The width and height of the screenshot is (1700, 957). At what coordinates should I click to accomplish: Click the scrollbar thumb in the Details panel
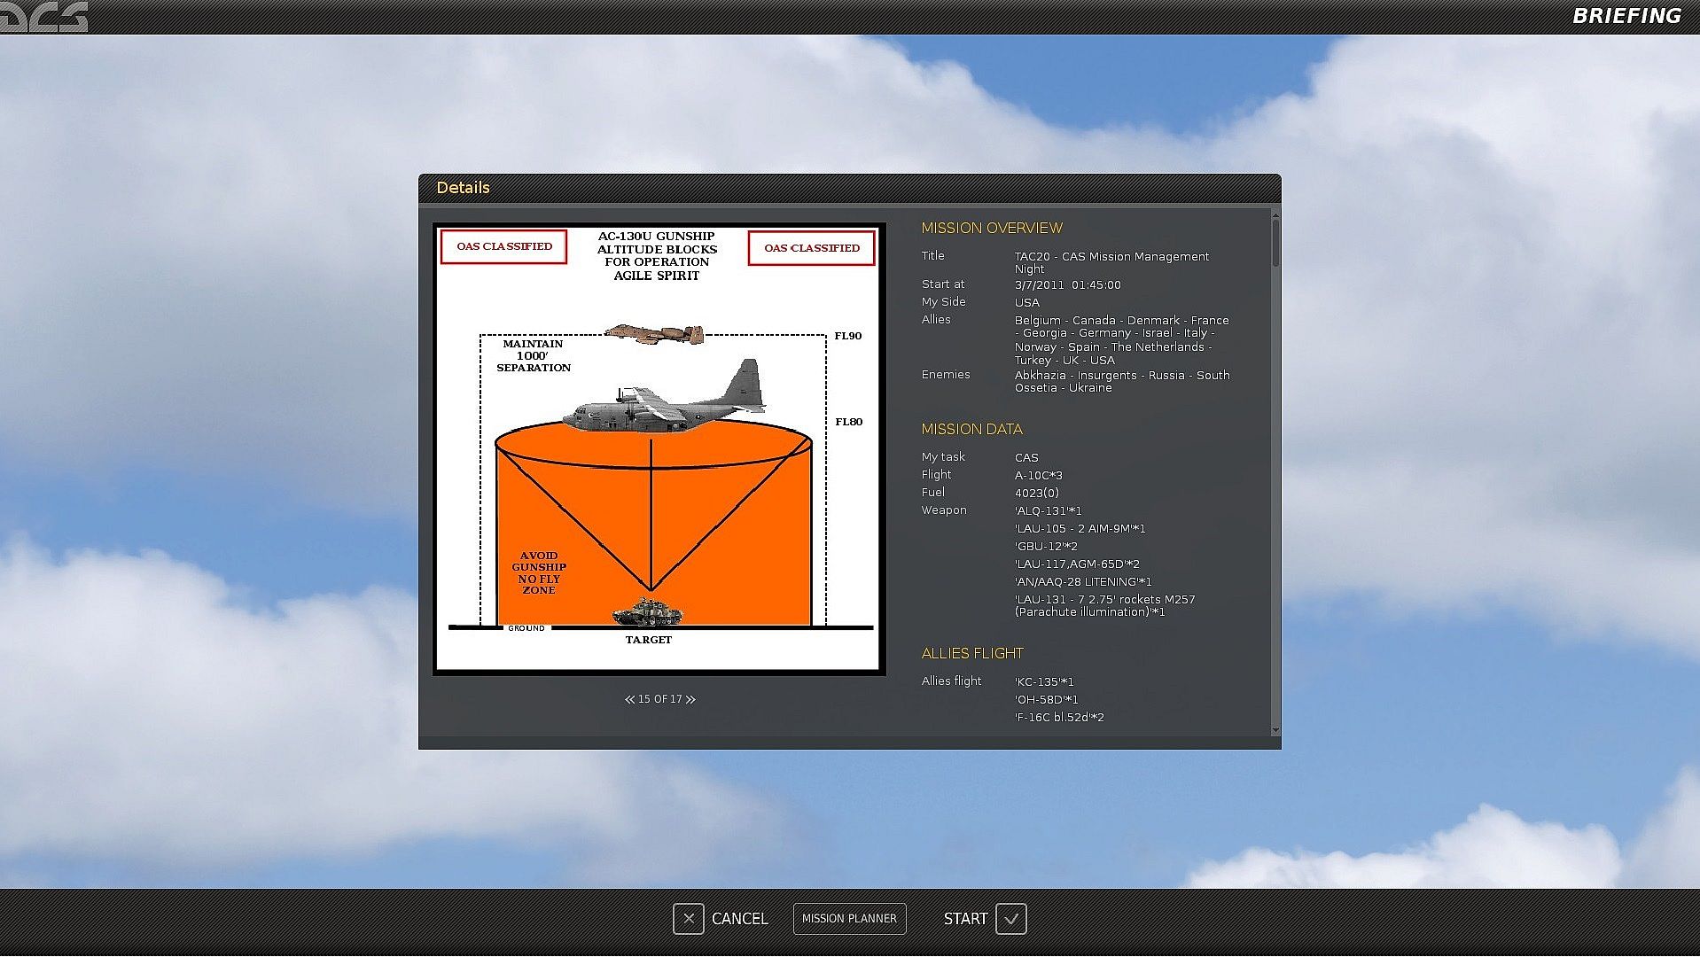1275,241
